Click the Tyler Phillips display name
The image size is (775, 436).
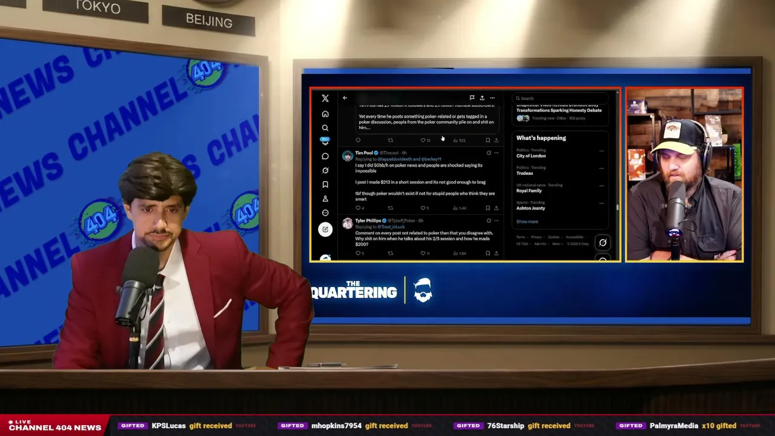(x=368, y=220)
